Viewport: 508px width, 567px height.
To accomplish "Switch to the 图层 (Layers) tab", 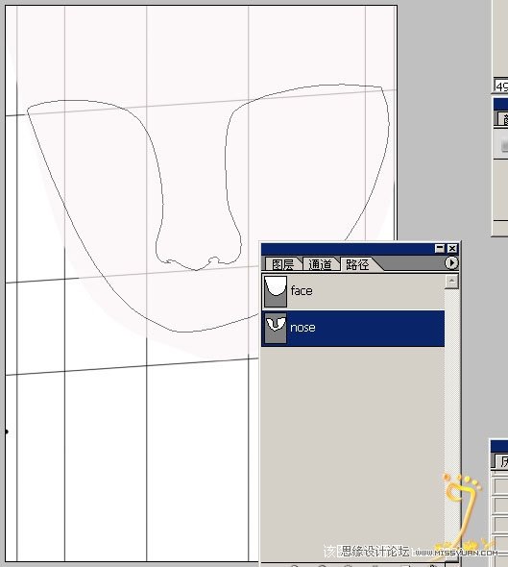I will pyautogui.click(x=283, y=264).
